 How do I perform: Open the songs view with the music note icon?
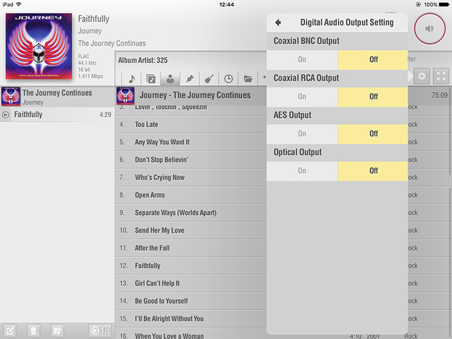[x=131, y=78]
